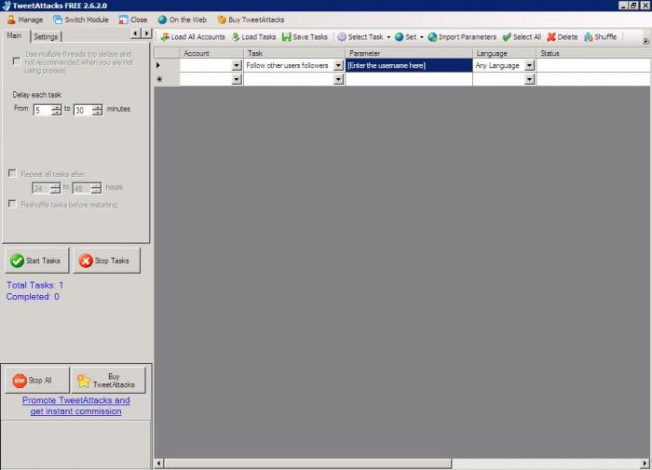Click the Import Parameters icon
The height and width of the screenshot is (470, 652).
433,37
